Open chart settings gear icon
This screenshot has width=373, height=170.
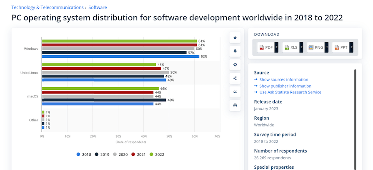pos(235,65)
